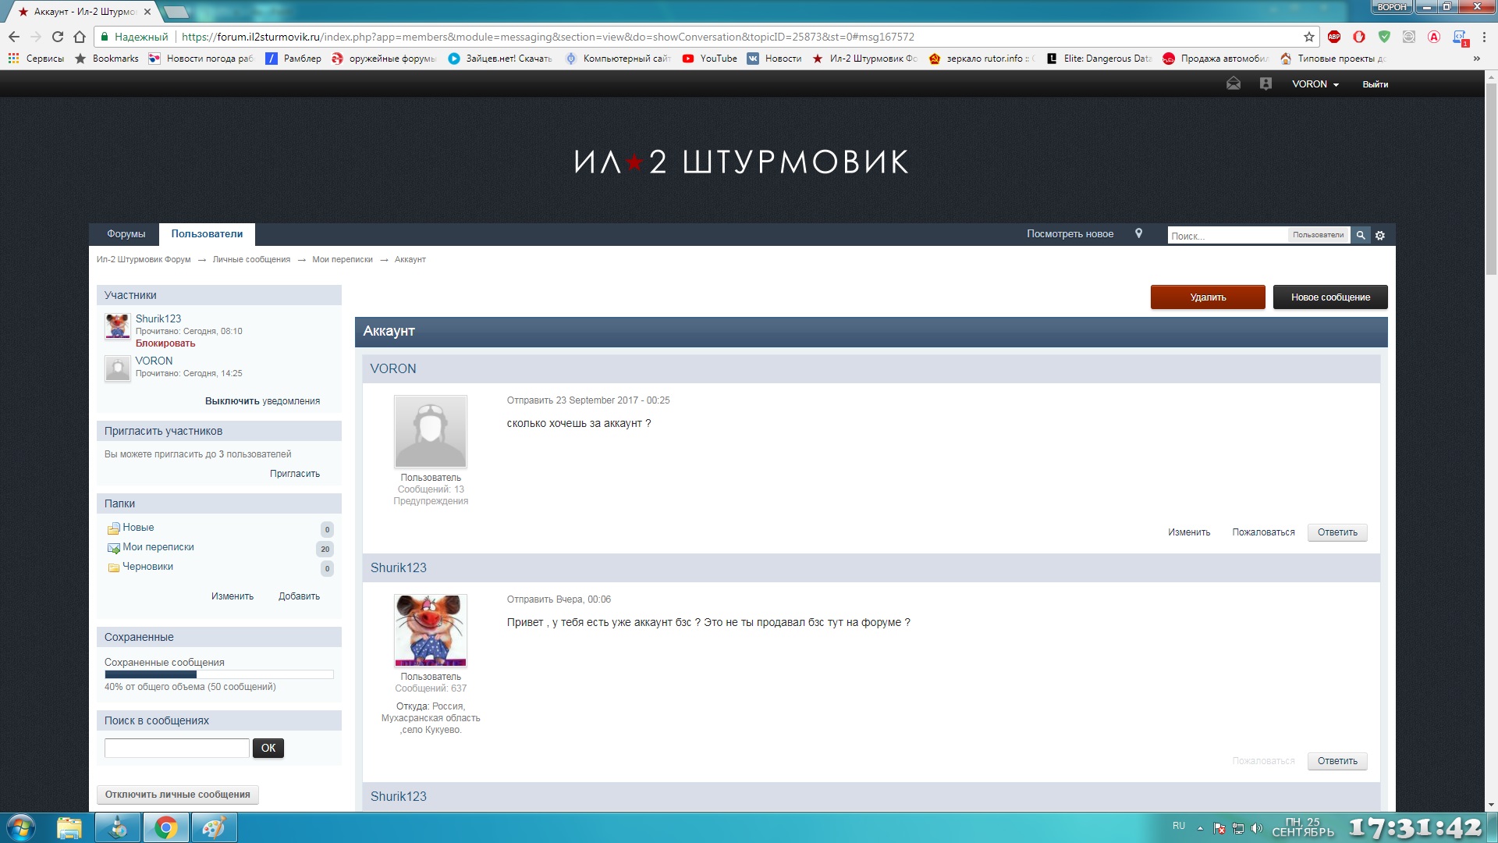
Task: Reload page with the refresh icon
Action: click(58, 37)
